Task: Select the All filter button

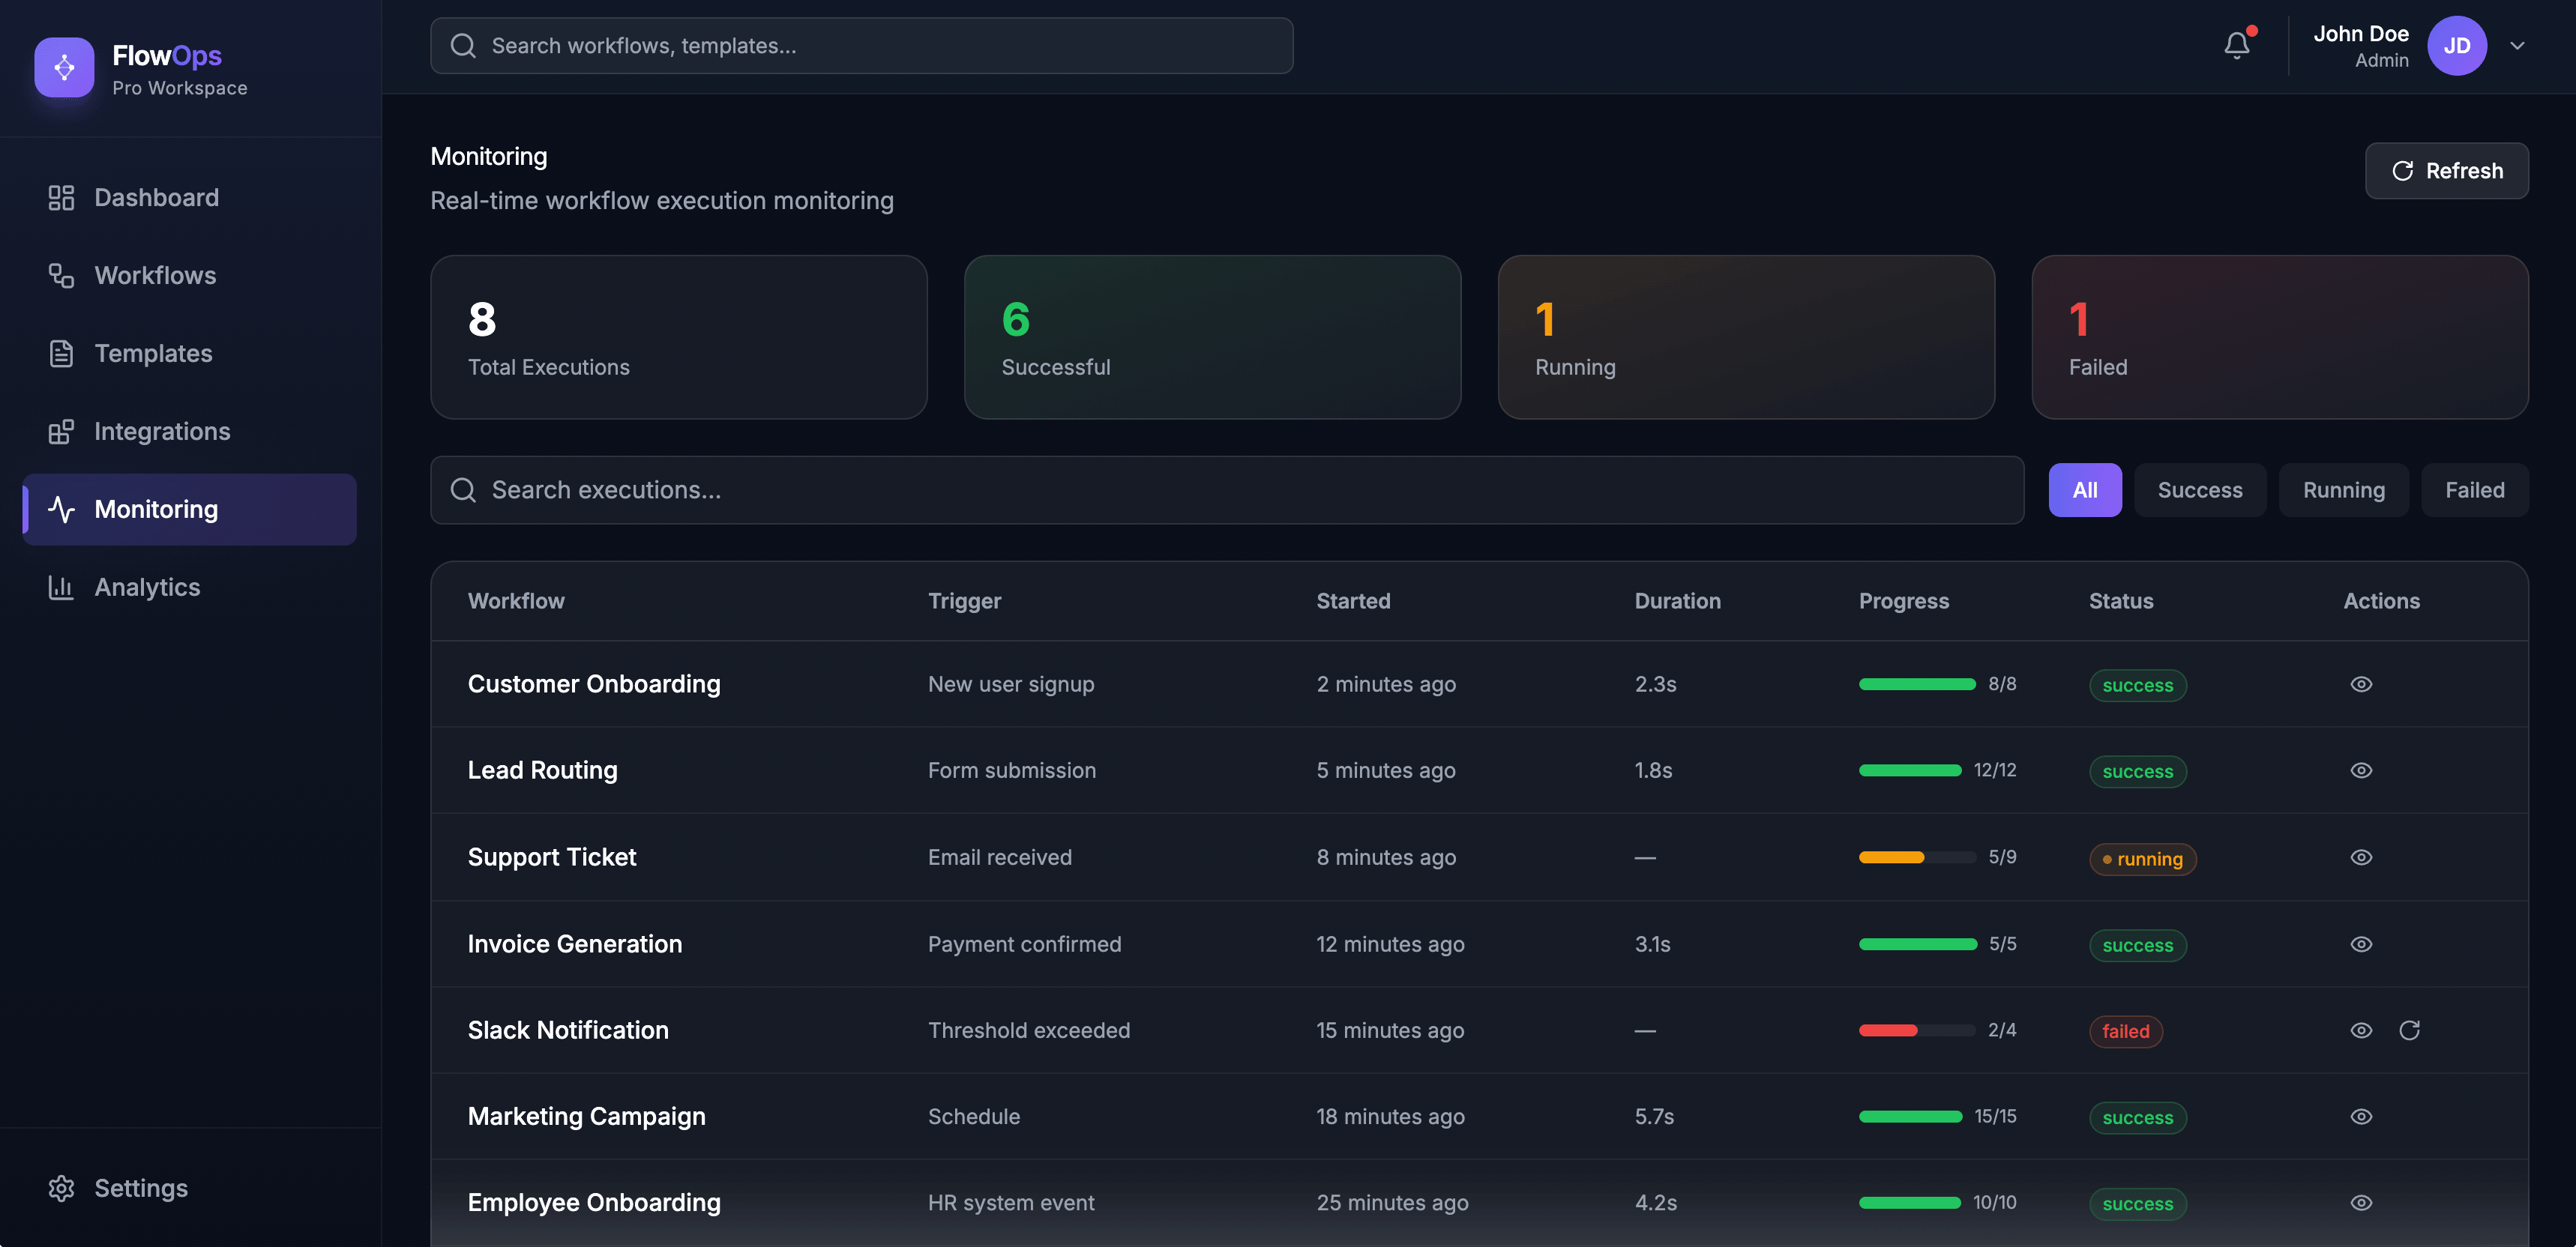Action: click(x=2085, y=489)
